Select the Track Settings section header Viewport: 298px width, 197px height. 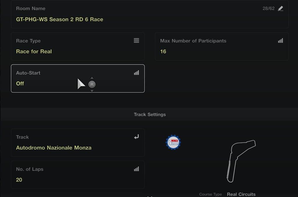coord(150,114)
